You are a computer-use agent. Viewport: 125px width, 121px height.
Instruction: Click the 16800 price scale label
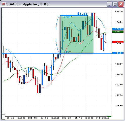pyautogui.click(x=119, y=74)
